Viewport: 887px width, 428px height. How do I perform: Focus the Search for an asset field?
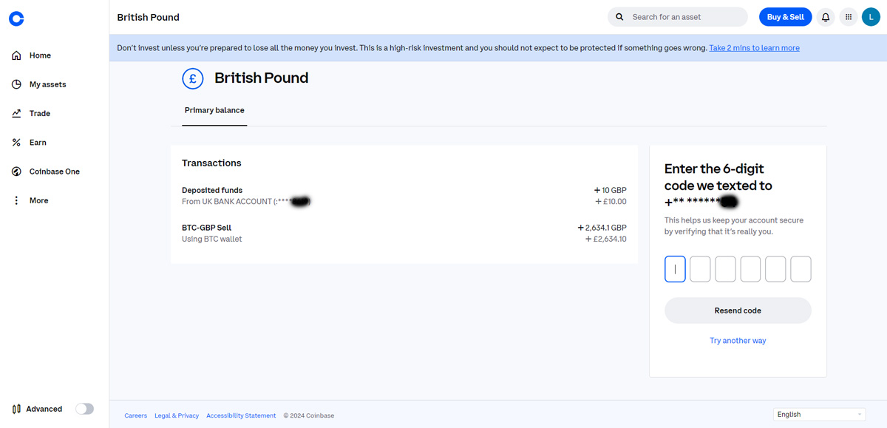tap(678, 17)
